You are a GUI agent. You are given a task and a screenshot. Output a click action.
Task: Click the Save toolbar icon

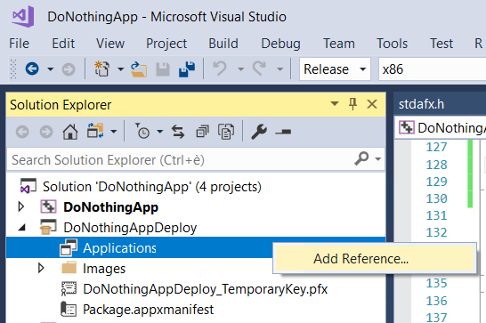coord(163,69)
